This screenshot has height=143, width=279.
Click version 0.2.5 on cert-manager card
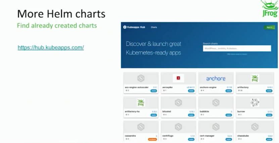(230, 136)
